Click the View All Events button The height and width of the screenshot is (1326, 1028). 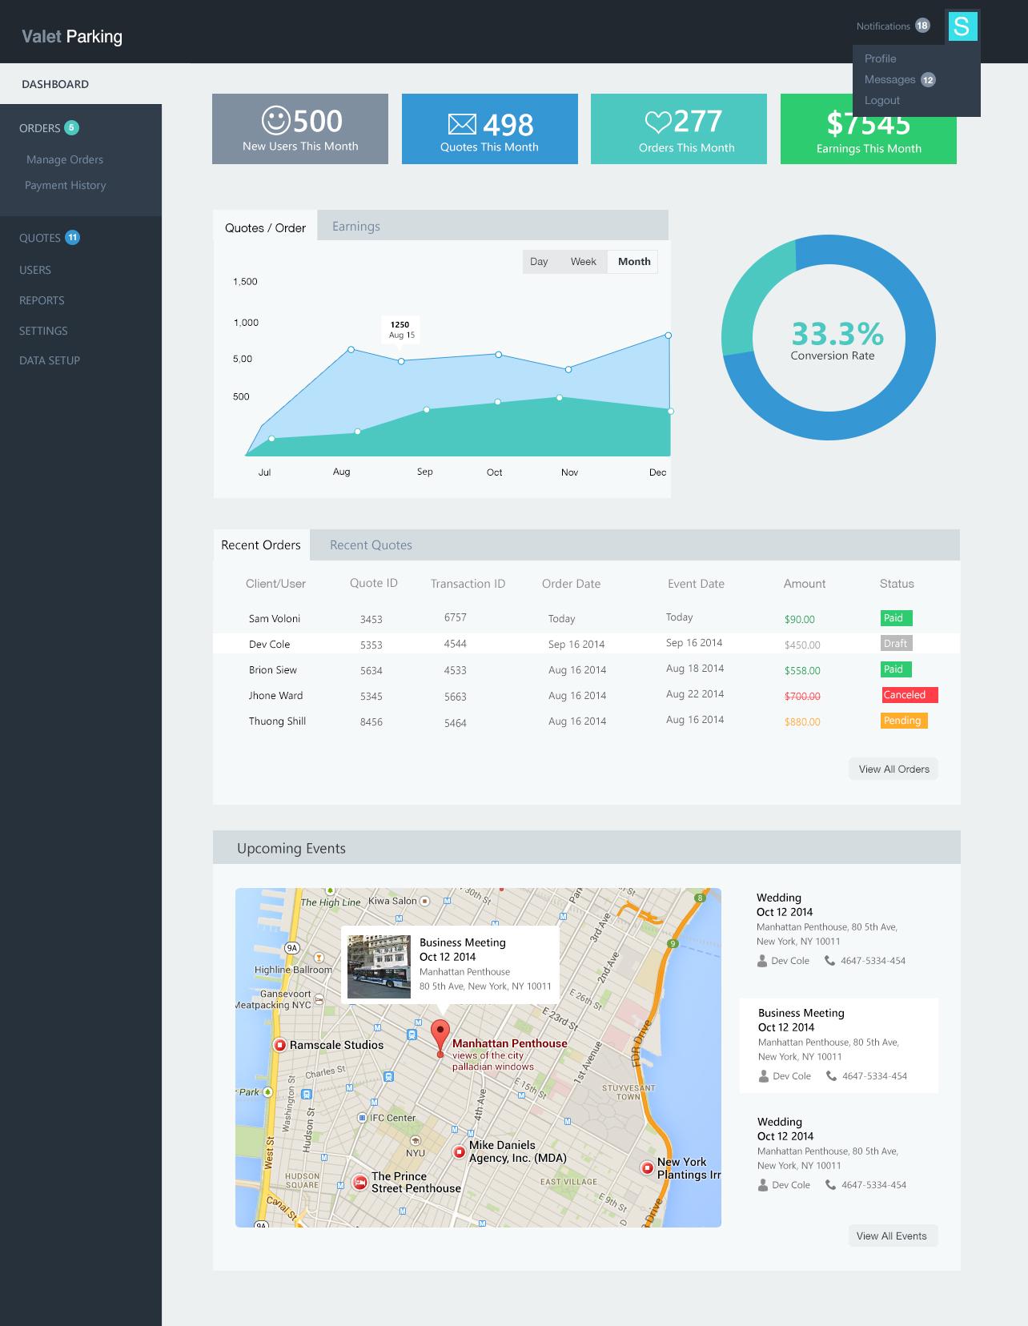tap(891, 1236)
